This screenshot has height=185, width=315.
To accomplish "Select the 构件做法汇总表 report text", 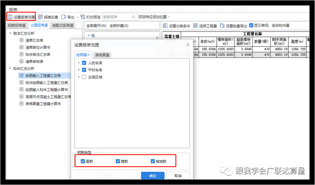I will (x=38, y=55).
